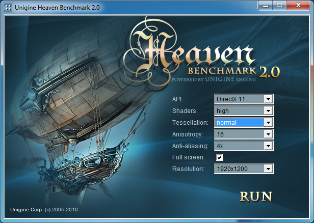Image resolution: width=314 pixels, height=223 pixels.
Task: Expand the Anti-aliasing dropdown showing 4x
Action: point(244,146)
